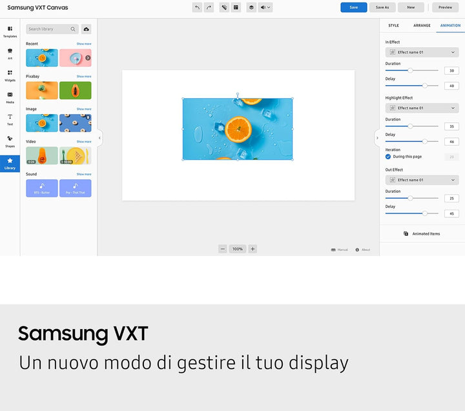Screen dimensions: 465x411
Task: Click the Out Effect Delay value 45
Action: click(451, 214)
